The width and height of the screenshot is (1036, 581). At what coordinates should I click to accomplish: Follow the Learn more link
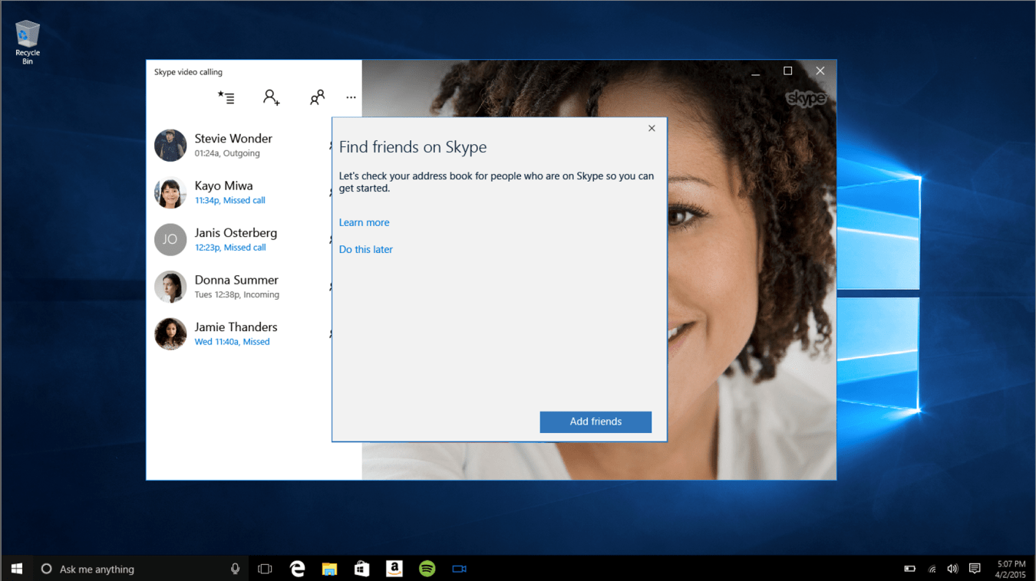(x=364, y=222)
